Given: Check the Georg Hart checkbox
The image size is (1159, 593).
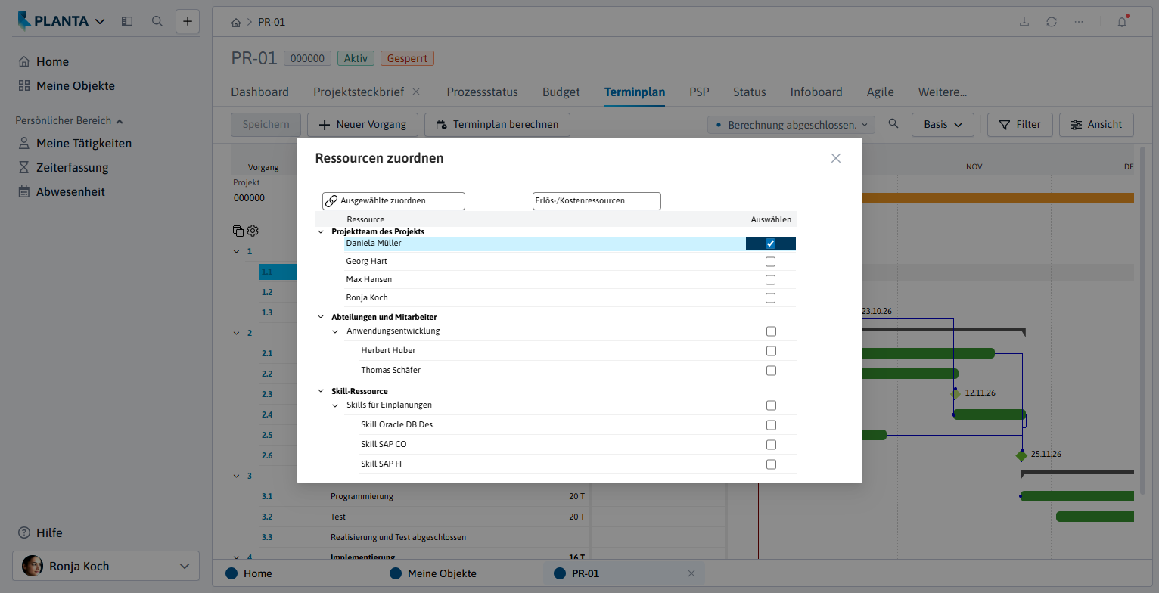Looking at the screenshot, I should pyautogui.click(x=770, y=262).
